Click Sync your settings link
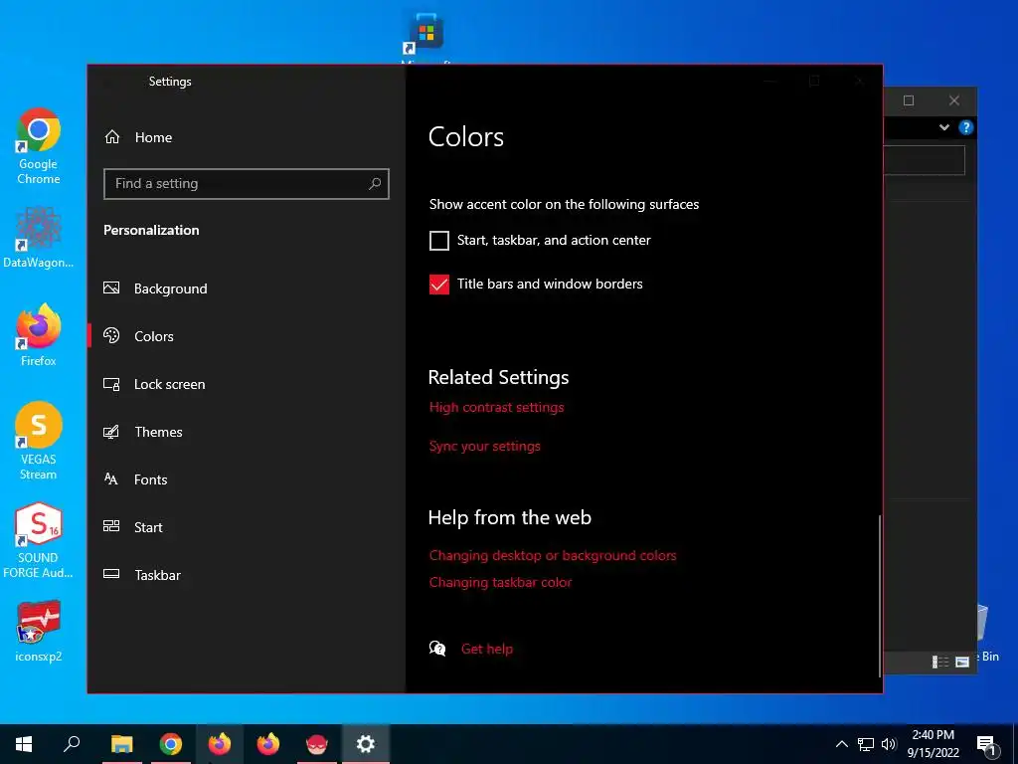Screen dimensions: 1018x764 point(485,447)
